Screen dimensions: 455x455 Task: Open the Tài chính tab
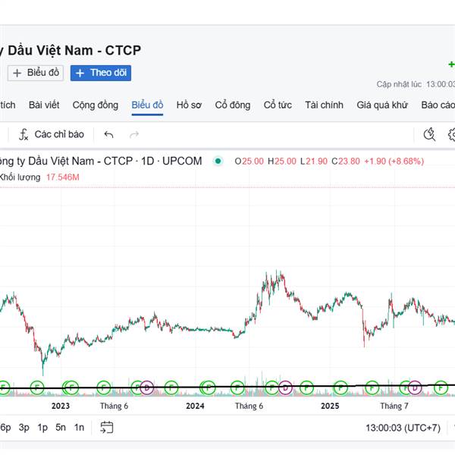tap(324, 105)
